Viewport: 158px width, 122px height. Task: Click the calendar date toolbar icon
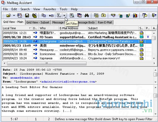(79, 16)
